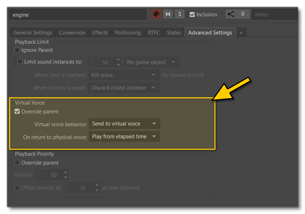Enable Ignore Parent in Playback Limit

(17, 50)
